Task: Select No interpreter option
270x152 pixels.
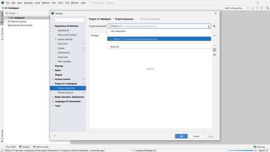Action: click(118, 31)
